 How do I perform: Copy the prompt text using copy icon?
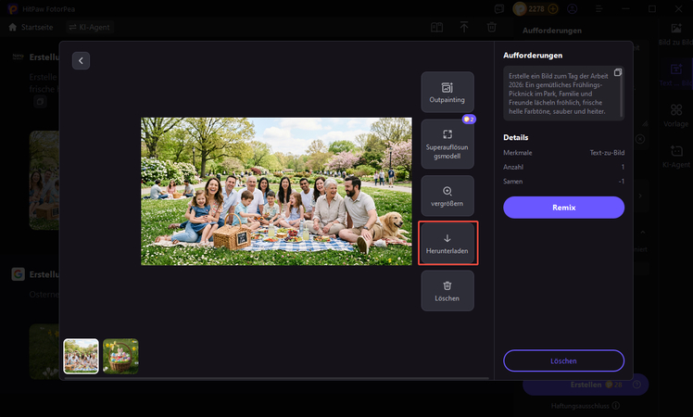(617, 72)
